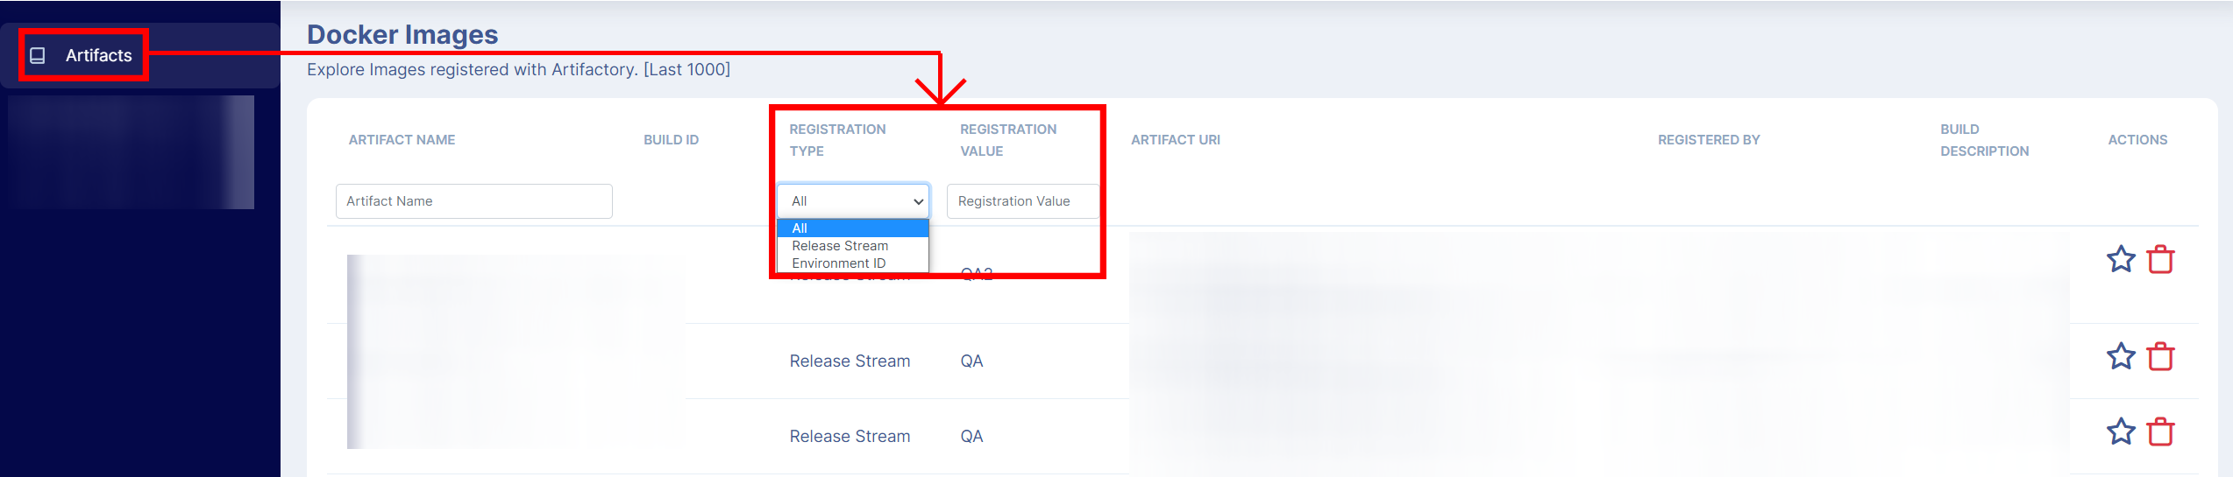
Task: Remove third row artifact with trash icon
Action: tap(2160, 431)
